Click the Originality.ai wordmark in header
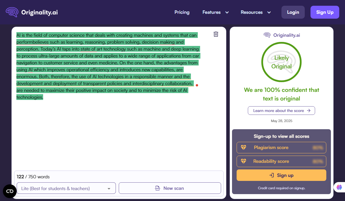Screen dimensions: 345x201 40,12
